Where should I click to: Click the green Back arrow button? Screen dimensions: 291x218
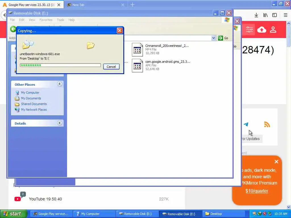pos(13,29)
